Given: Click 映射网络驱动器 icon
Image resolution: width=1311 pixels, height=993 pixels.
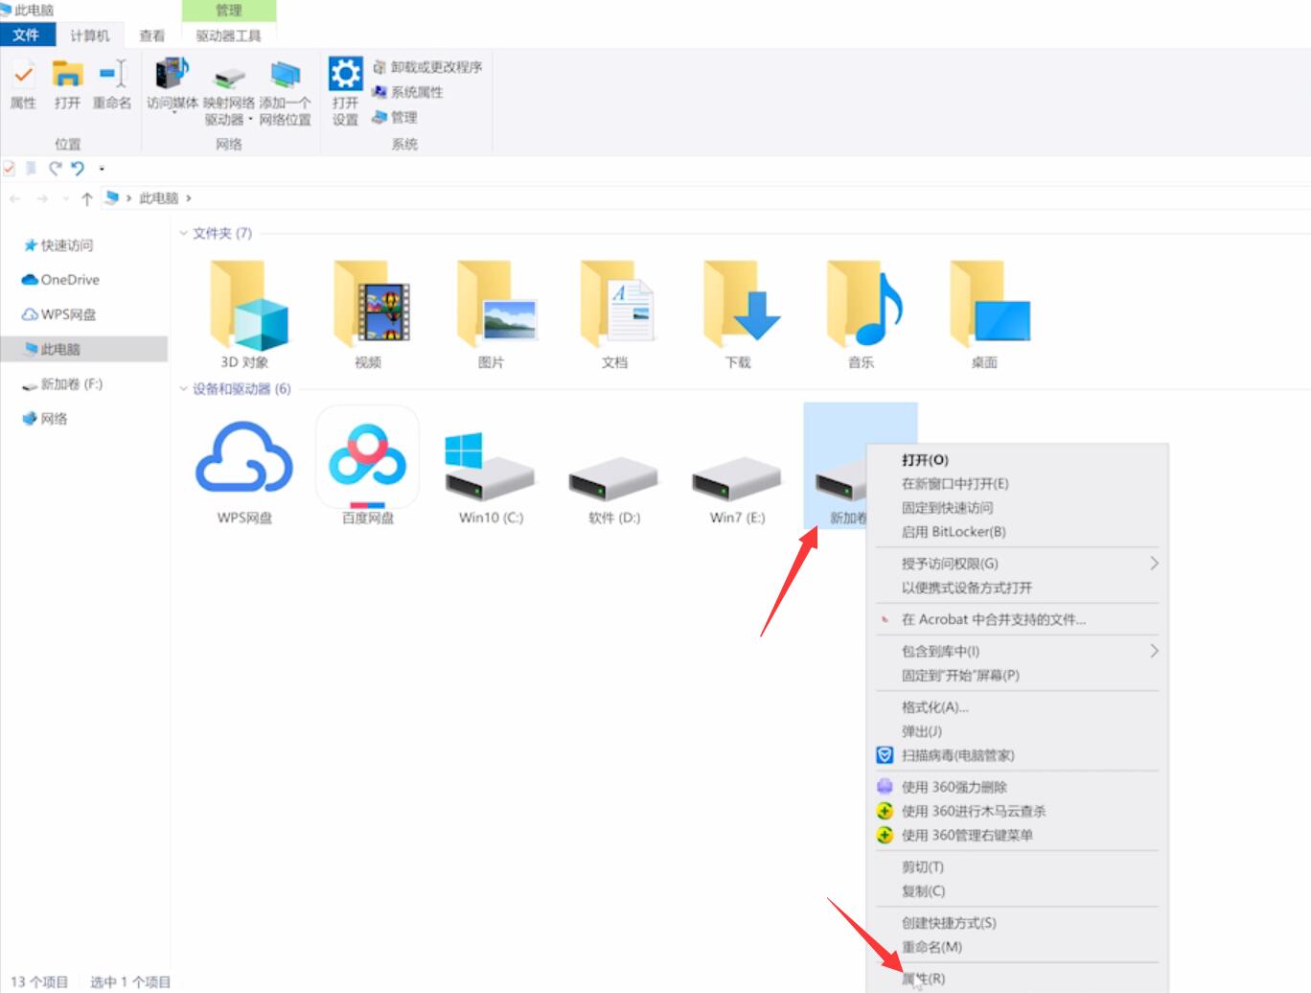Looking at the screenshot, I should 229,92.
